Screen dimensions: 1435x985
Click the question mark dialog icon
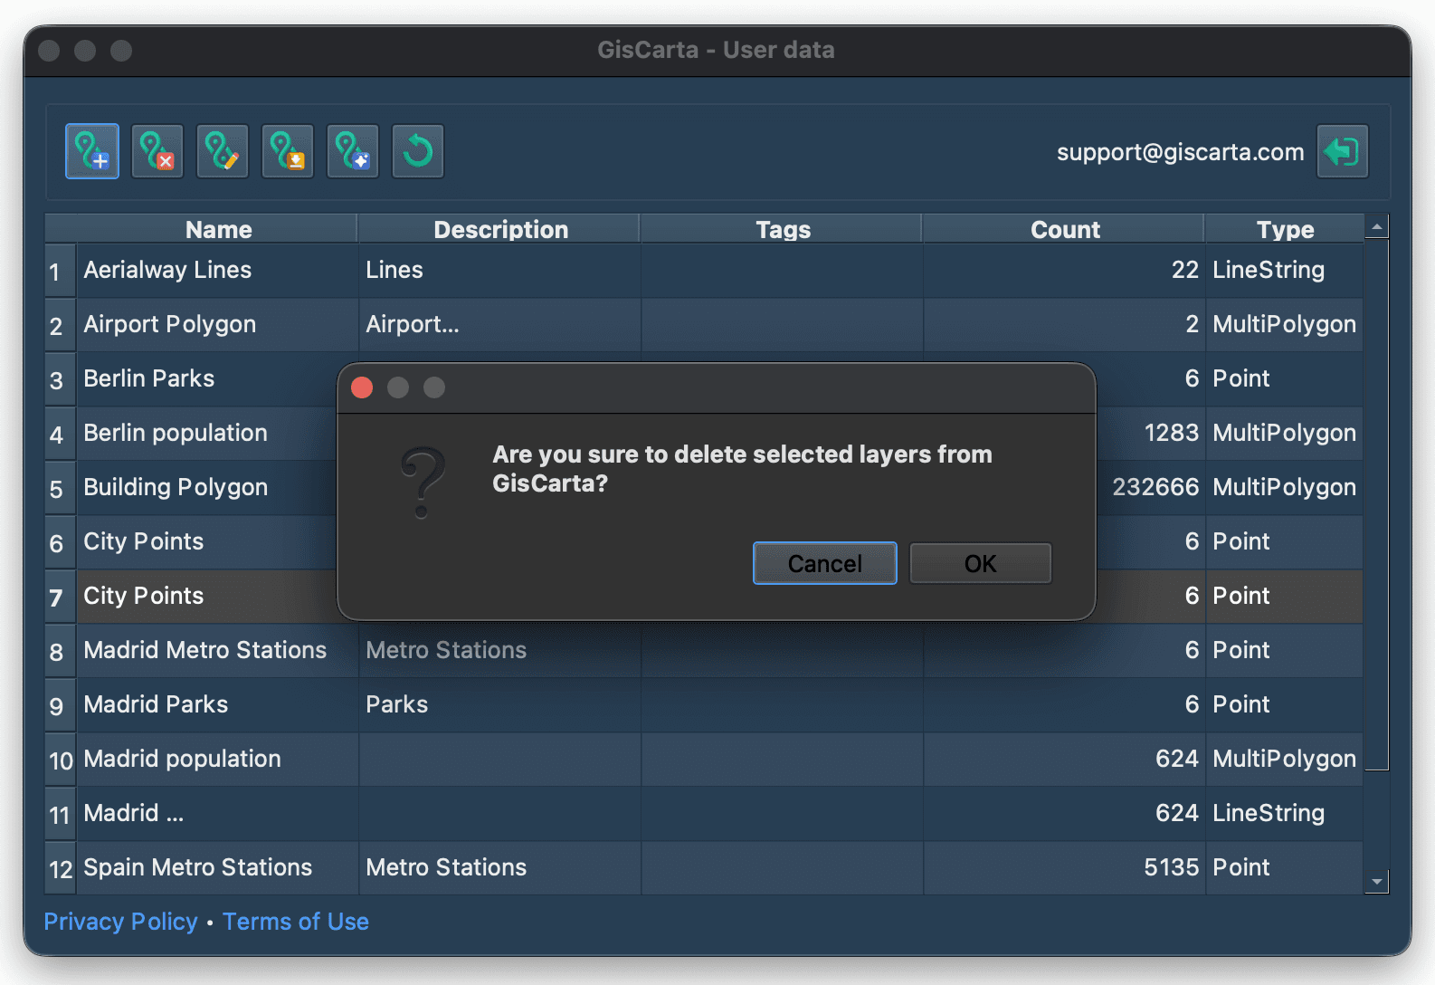tap(423, 483)
